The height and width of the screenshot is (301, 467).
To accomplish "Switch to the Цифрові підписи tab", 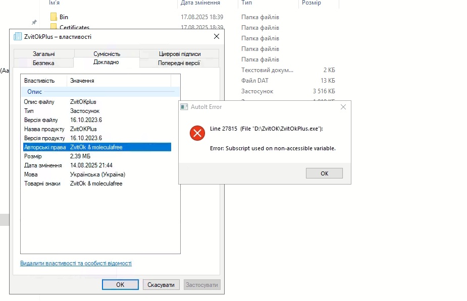I will (179, 54).
